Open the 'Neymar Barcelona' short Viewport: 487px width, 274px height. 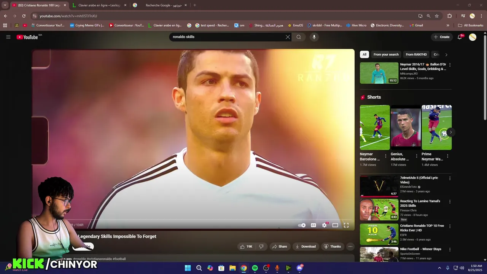(375, 127)
